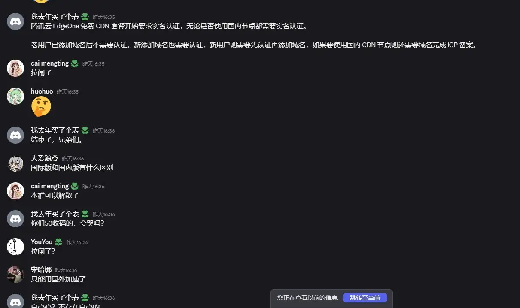The width and height of the screenshot is (520, 308).
Task: Click the message 结束了，兄弟们。
Action: 57,140
